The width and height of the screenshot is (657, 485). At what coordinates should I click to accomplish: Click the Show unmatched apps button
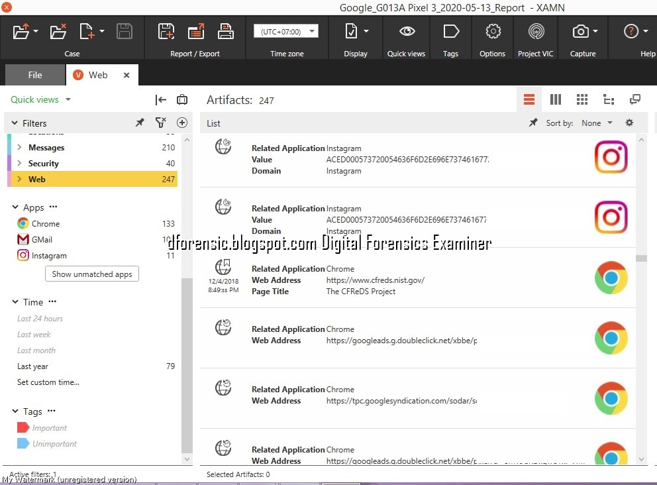(91, 274)
